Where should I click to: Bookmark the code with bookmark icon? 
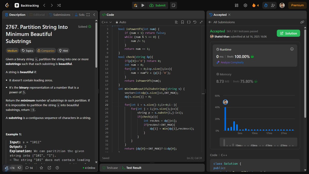tap(182, 22)
